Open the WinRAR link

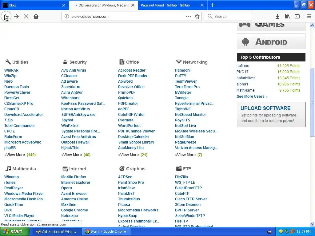(11, 70)
